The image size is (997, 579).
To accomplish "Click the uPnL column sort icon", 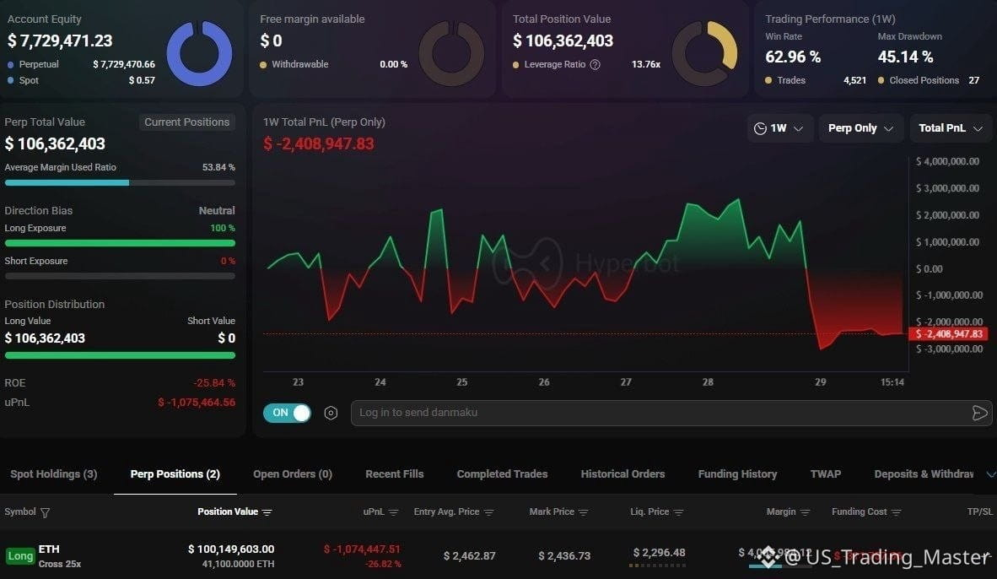I will 394,512.
